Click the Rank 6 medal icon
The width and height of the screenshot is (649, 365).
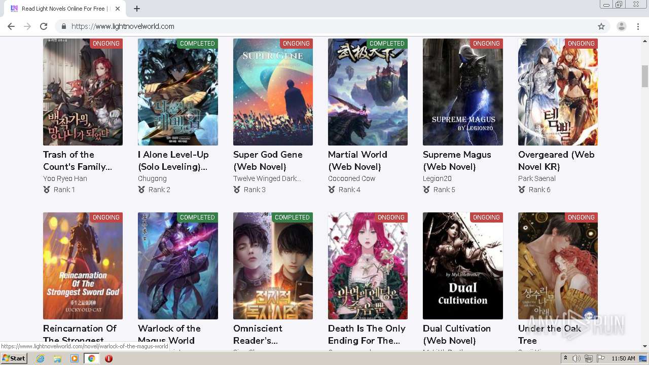522,190
